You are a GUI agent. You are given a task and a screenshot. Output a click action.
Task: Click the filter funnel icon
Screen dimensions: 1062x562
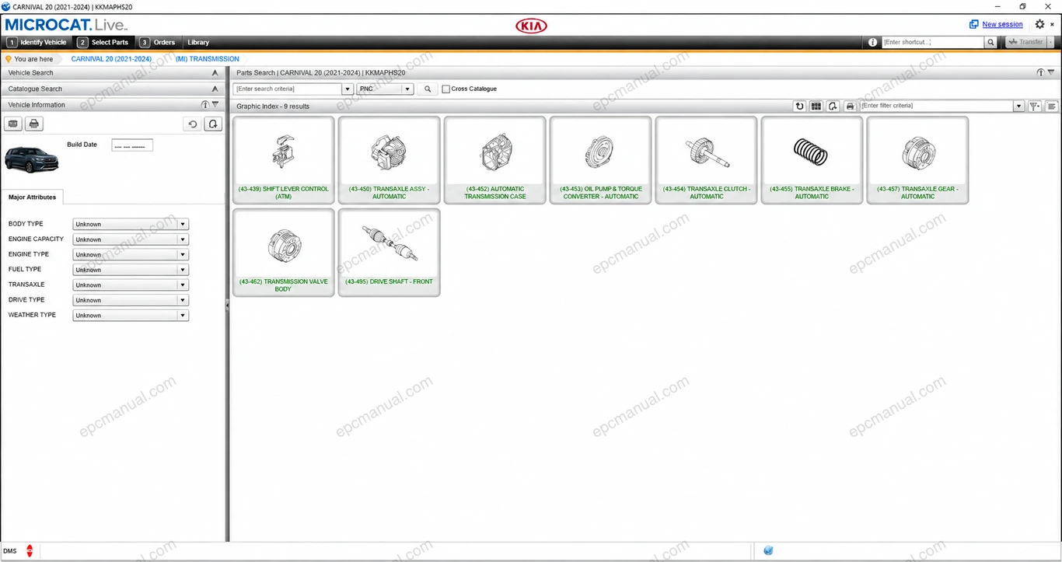[x=1035, y=106]
